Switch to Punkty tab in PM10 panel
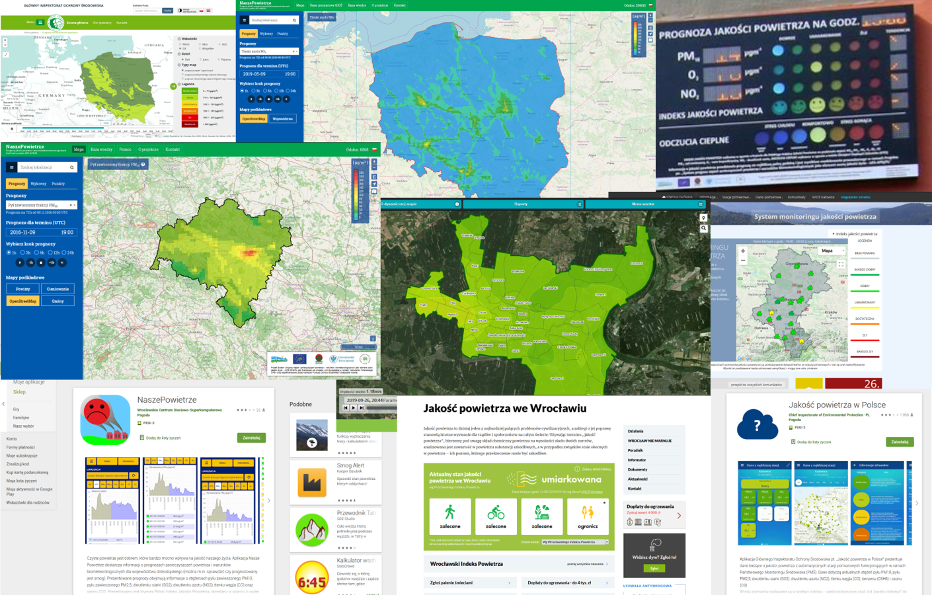 pos(58,184)
